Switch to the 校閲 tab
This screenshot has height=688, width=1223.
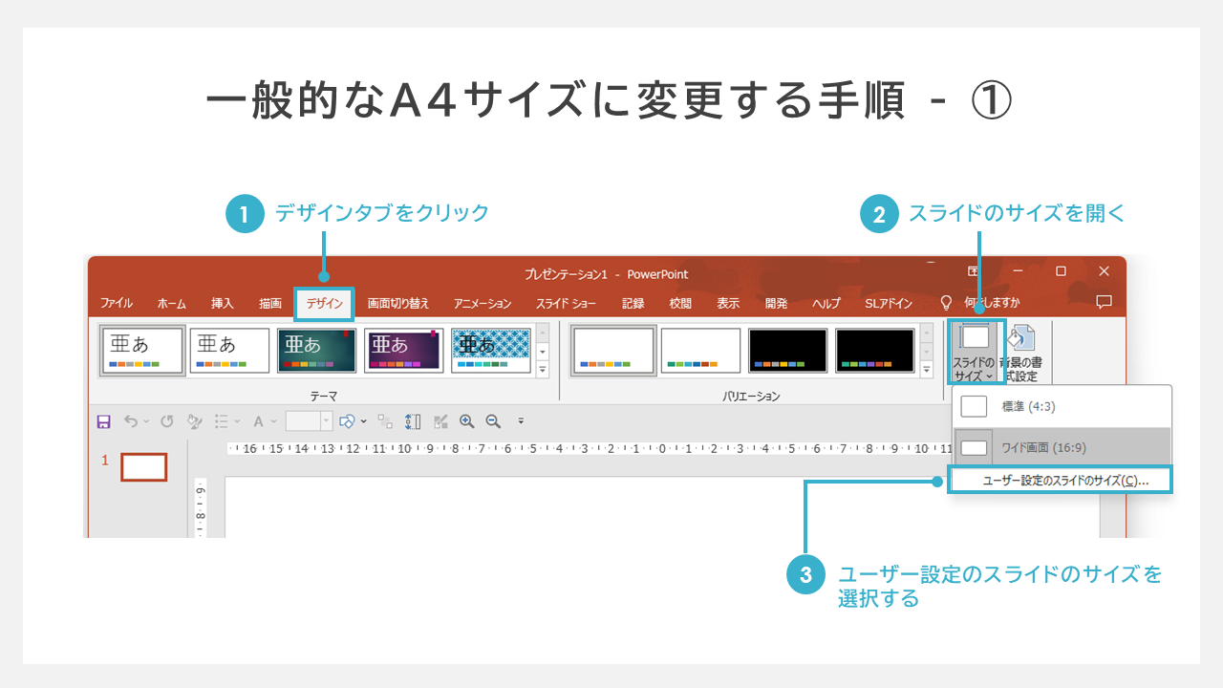click(680, 304)
